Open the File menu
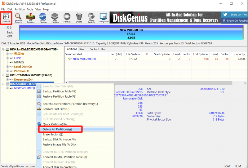Screen dimensions: 248x168 3,9
